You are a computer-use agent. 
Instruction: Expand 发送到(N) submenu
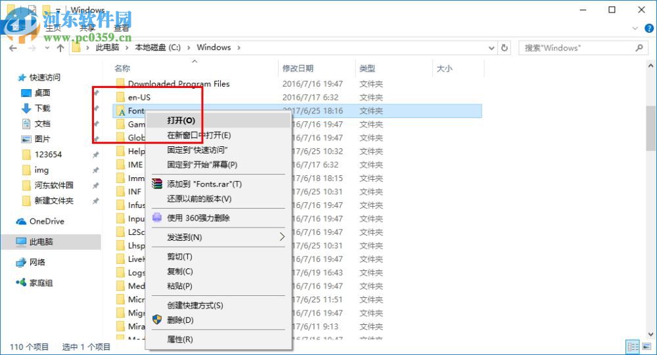point(218,238)
